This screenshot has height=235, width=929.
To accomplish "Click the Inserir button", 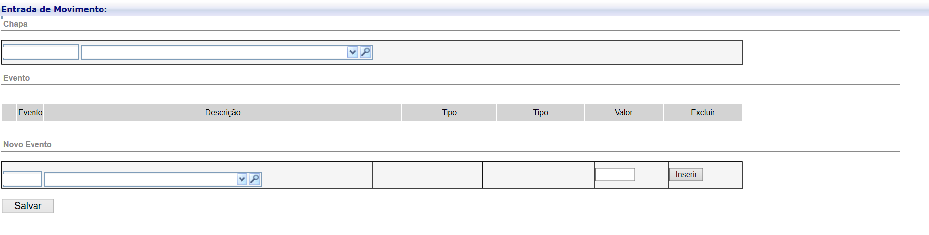I will [x=686, y=174].
